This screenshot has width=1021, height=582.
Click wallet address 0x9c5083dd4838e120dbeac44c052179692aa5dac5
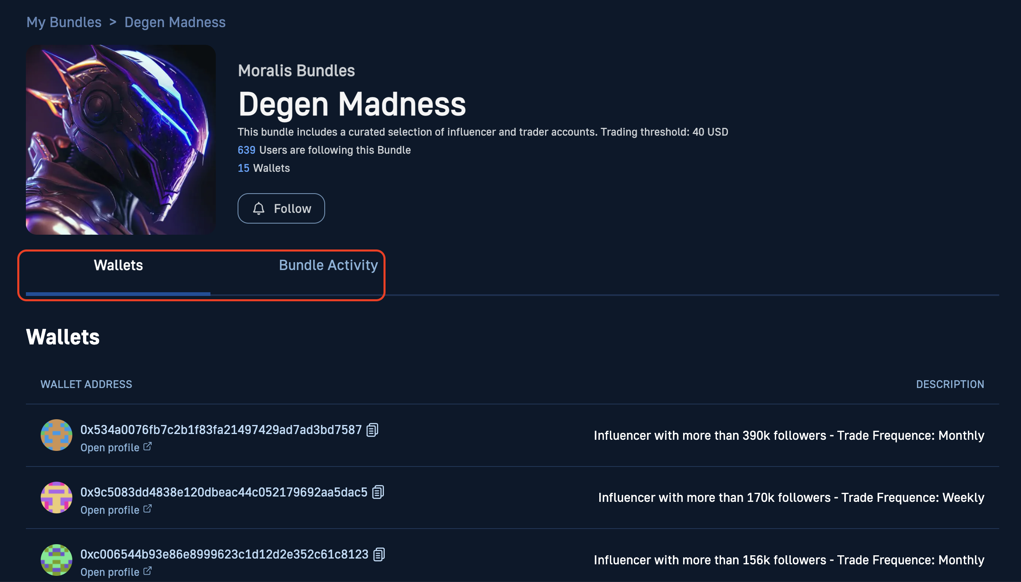click(224, 492)
